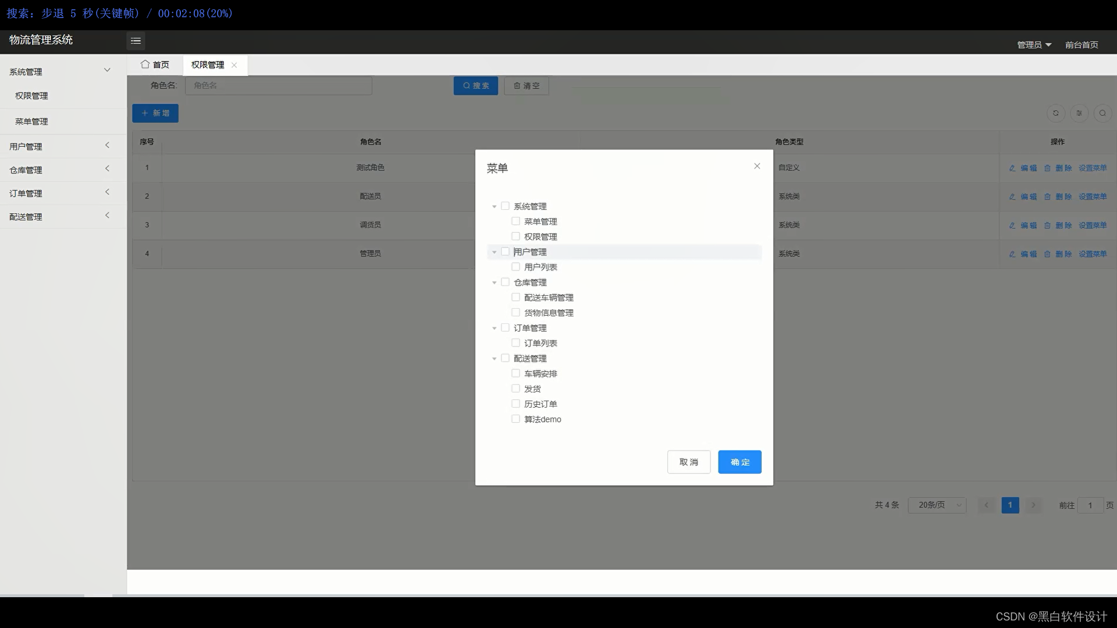The height and width of the screenshot is (628, 1117).
Task: Enable the 算法demo checkbox
Action: click(515, 419)
